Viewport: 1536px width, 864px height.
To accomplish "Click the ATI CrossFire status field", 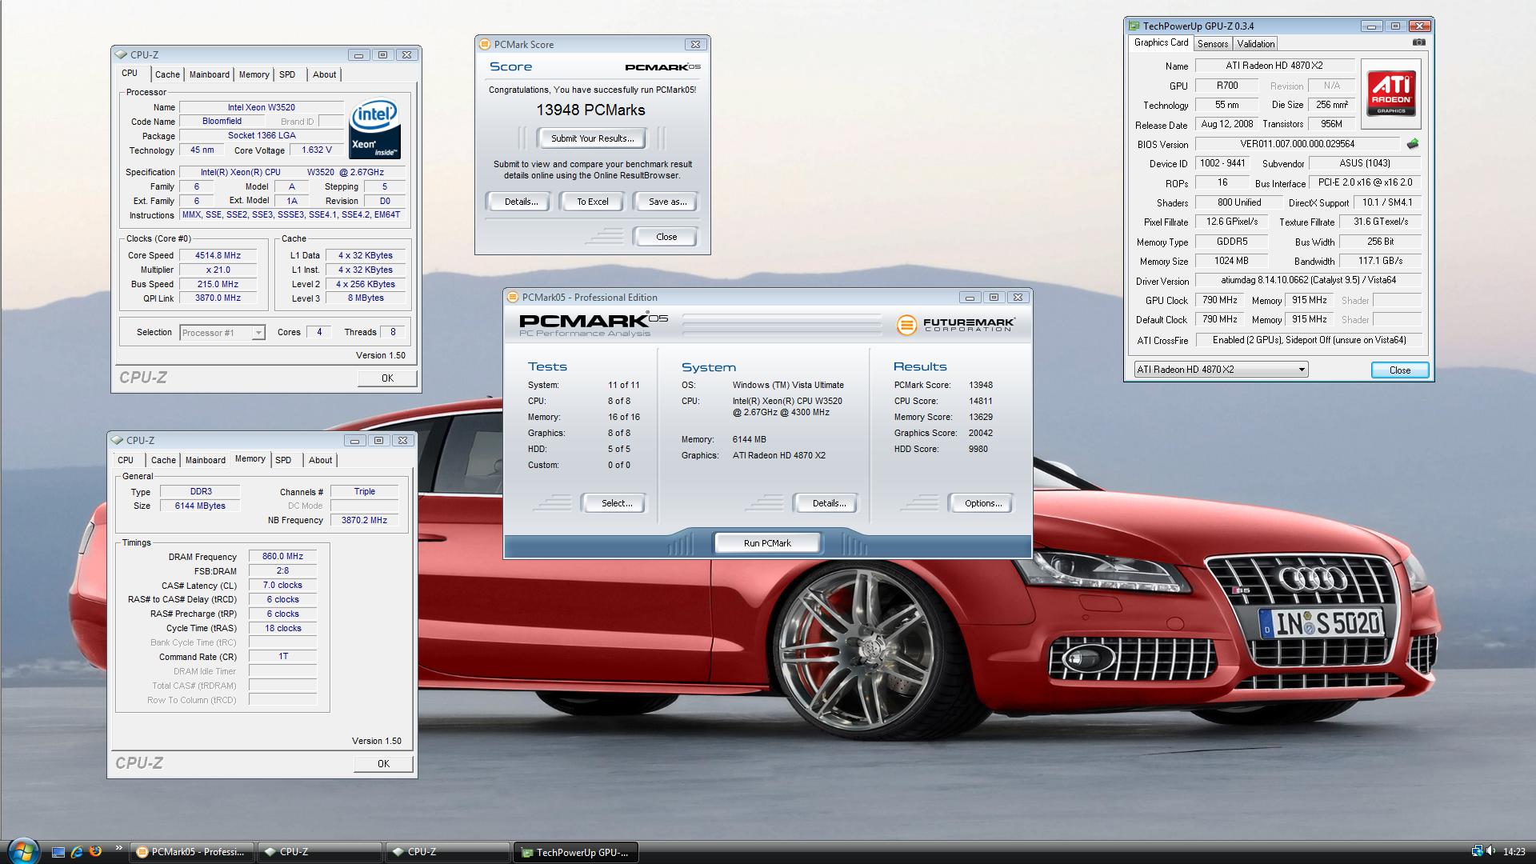I will tap(1308, 340).
